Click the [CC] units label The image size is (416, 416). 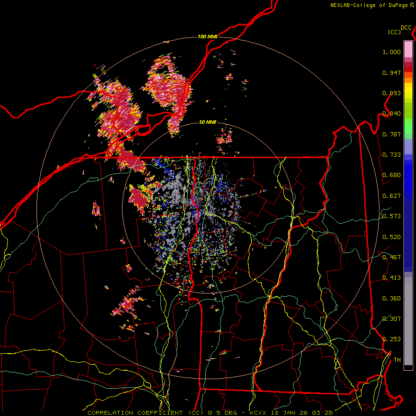[x=395, y=32]
